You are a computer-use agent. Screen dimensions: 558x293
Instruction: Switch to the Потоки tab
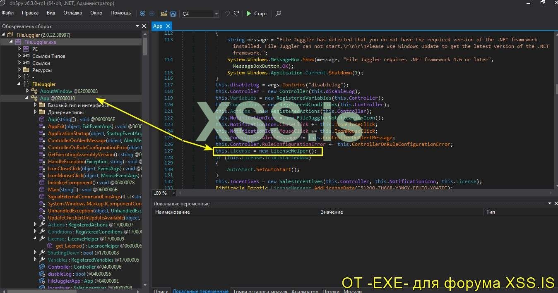331,291
